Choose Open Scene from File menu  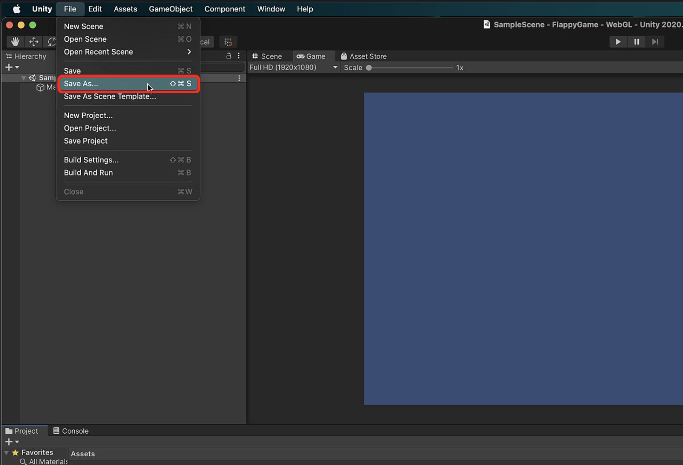click(128, 39)
